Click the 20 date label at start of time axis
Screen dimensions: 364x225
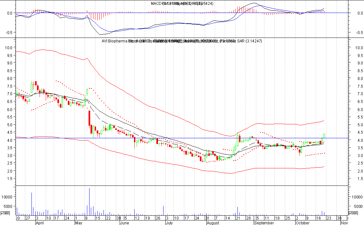pyautogui.click(x=18, y=218)
